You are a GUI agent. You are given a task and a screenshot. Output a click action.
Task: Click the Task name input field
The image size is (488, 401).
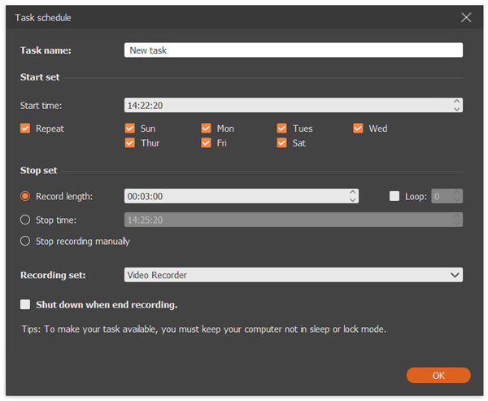point(294,50)
